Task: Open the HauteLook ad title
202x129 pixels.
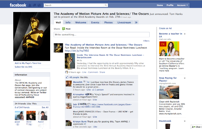Action: tap(165, 121)
